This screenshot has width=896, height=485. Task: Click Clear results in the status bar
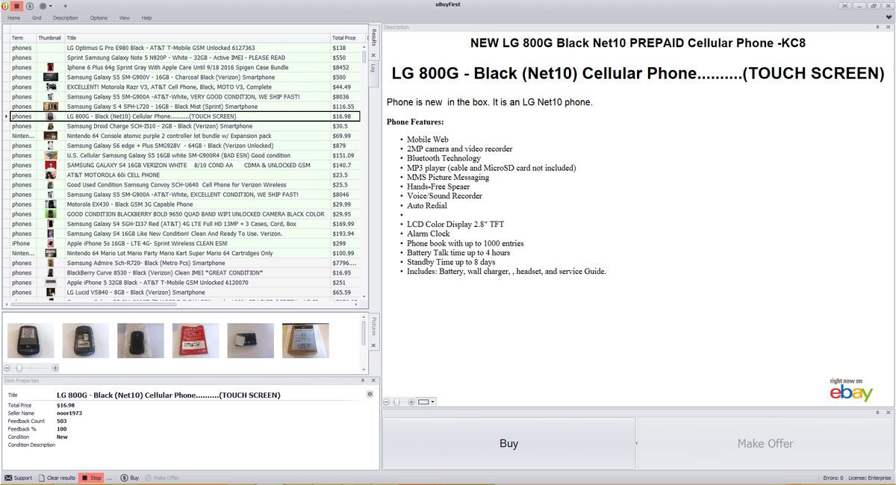(x=57, y=478)
